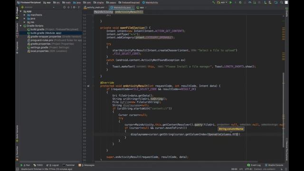The image size is (304, 171).
Task: Click Collapse All icon in Project panel
Action: 68,7
